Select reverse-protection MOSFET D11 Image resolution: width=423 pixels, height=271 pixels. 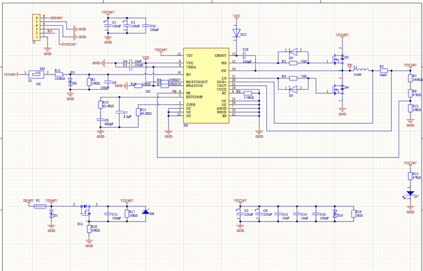coord(86,210)
